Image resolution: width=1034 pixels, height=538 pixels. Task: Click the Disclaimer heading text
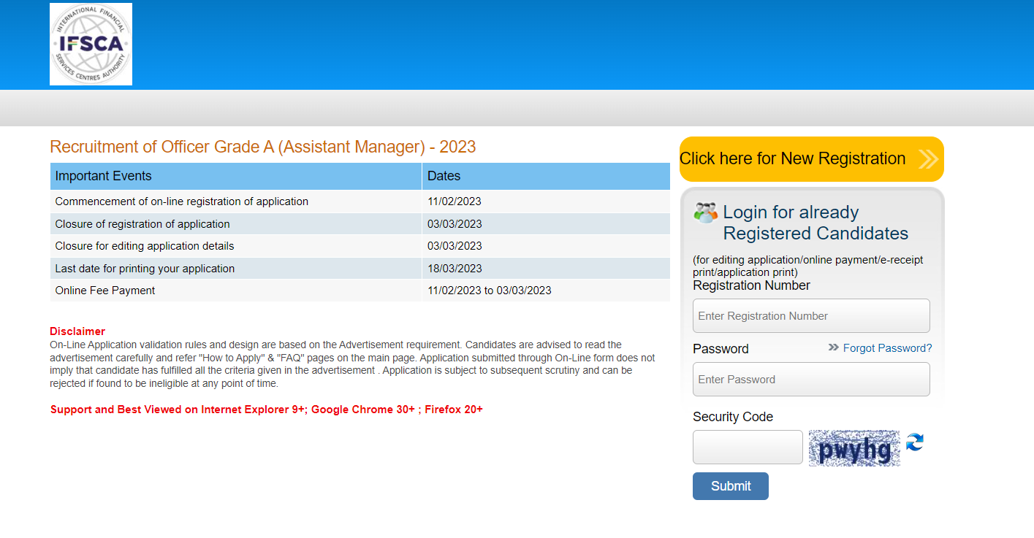77,331
